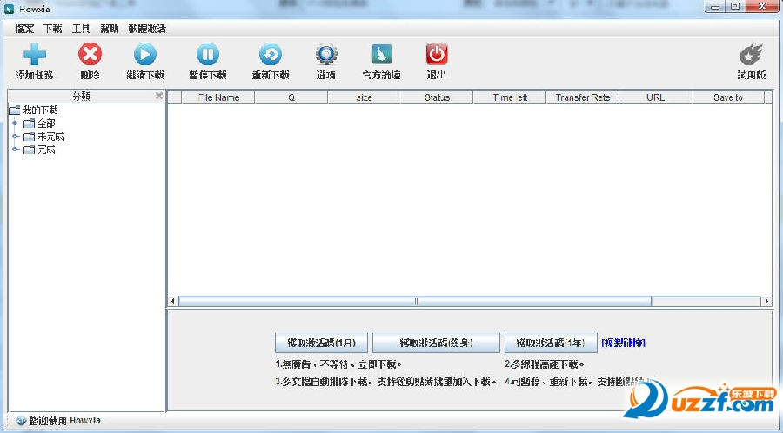This screenshot has width=783, height=433.
Task: Open Options via the gear icon
Action: [326, 55]
